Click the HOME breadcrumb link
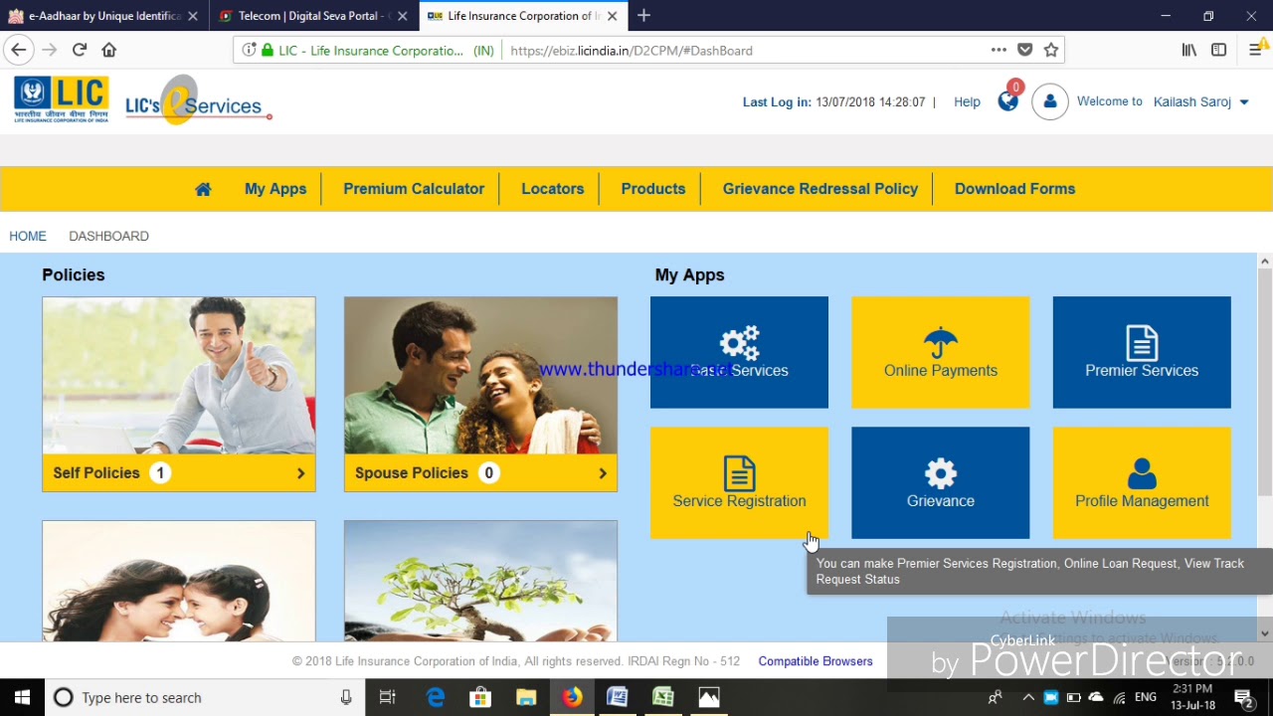The width and height of the screenshot is (1273, 716). pyautogui.click(x=28, y=236)
